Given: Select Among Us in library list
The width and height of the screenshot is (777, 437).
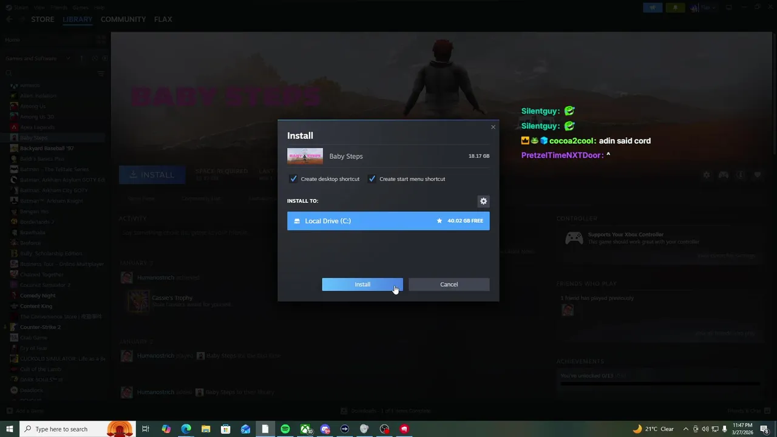Looking at the screenshot, I should (33, 106).
